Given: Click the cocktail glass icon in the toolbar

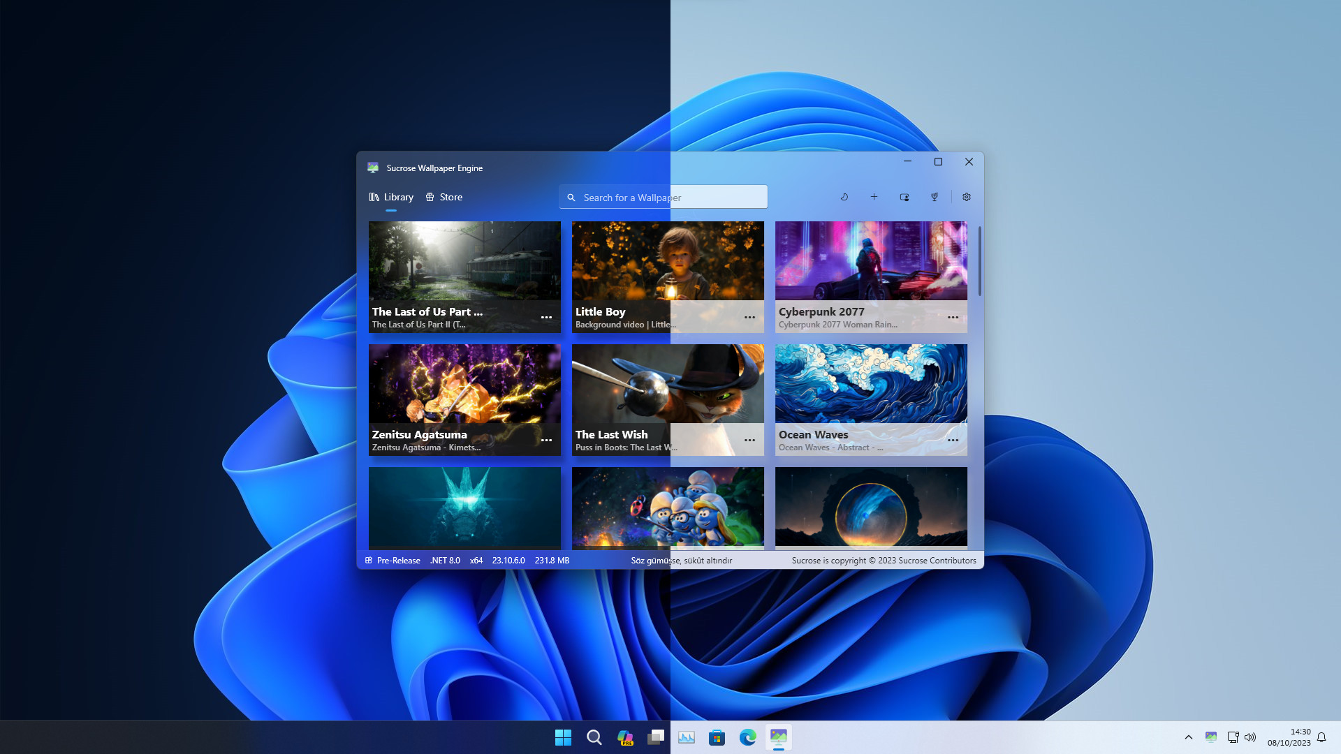Looking at the screenshot, I should (935, 197).
